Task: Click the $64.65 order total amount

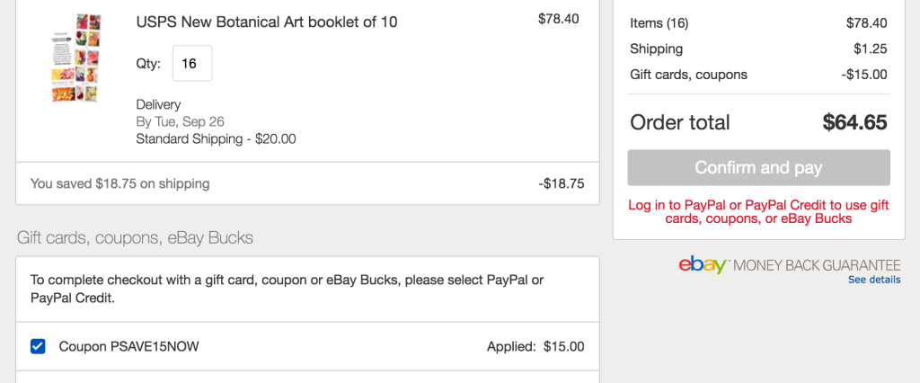Action: 854,122
